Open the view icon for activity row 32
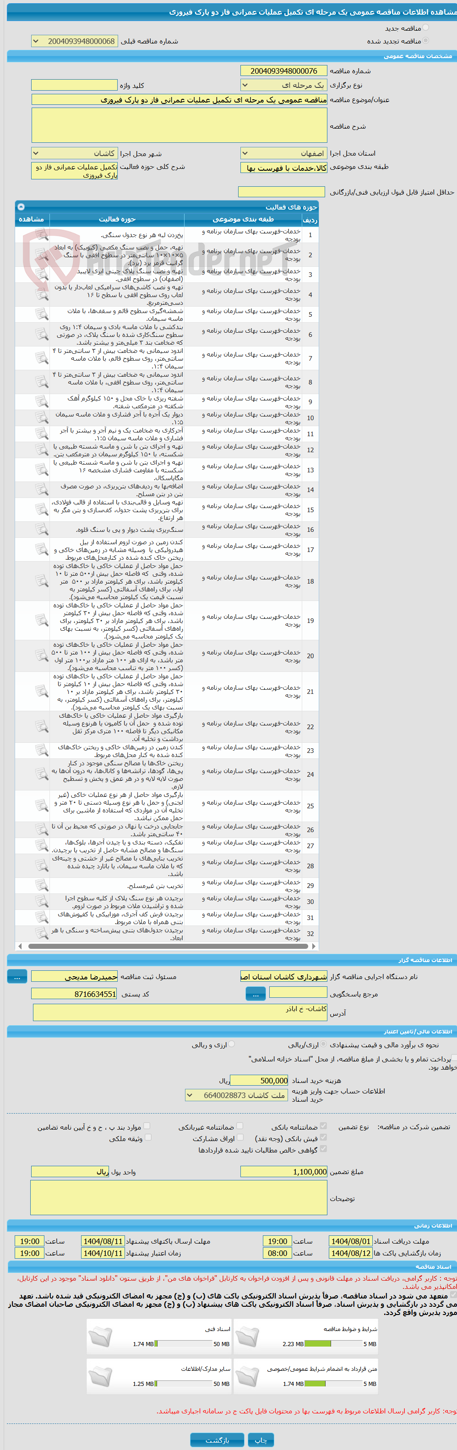This screenshot has width=457, height=1450. coord(41,933)
